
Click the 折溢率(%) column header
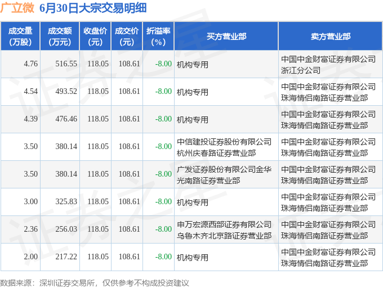(158, 36)
